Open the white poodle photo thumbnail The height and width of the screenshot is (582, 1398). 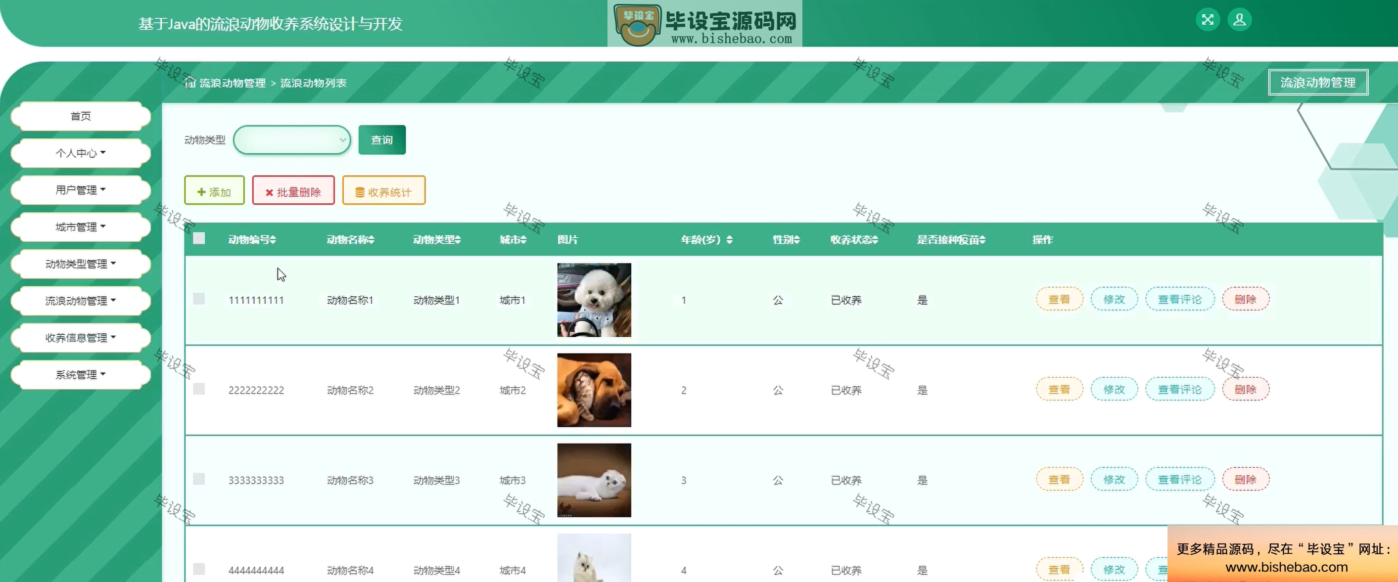594,300
